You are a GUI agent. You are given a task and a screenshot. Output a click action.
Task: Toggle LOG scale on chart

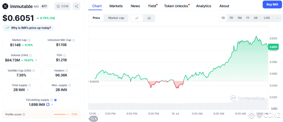click(x=267, y=18)
